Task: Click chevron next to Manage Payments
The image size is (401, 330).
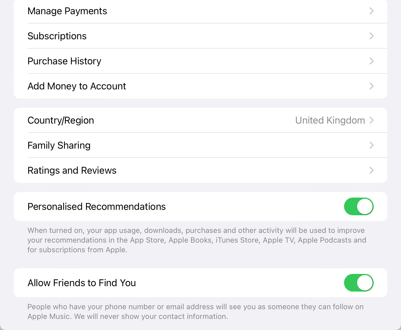Action: tap(371, 11)
